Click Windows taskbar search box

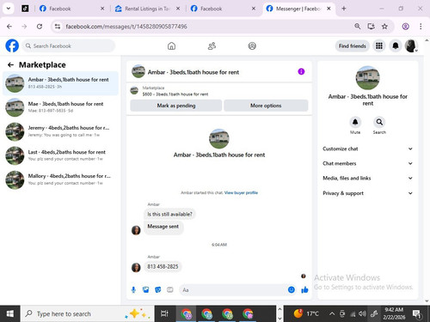click(x=87, y=313)
